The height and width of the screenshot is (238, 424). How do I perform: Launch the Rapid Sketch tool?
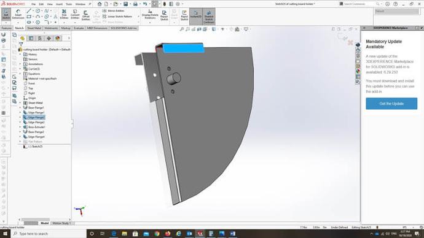click(184, 15)
